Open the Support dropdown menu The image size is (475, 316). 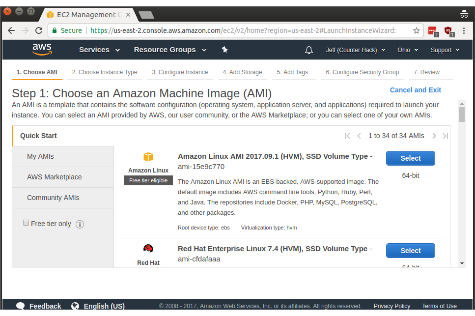445,50
